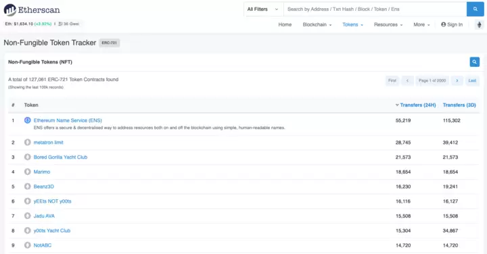Viewport: 487px width, 254px height.
Task: Expand the Resources menu
Action: pos(388,24)
